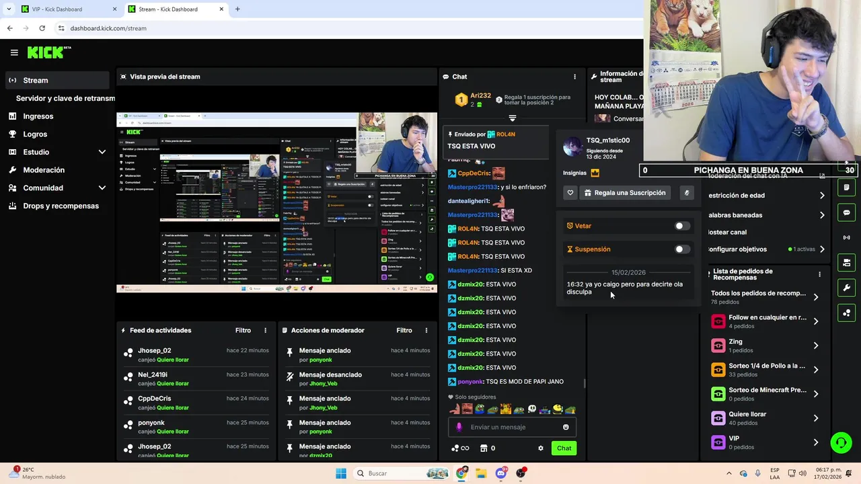Open chat settings gear icon

pyautogui.click(x=540, y=448)
